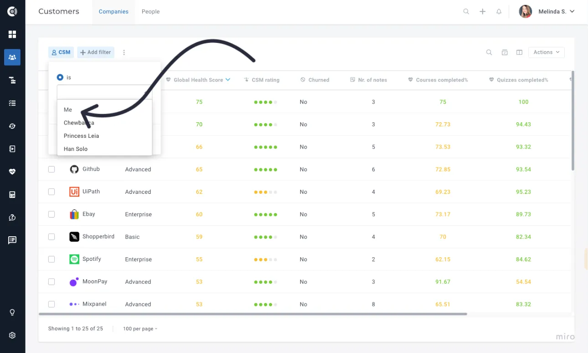This screenshot has height=353, width=588.
Task: Toggle the column layout icon
Action: (x=519, y=52)
